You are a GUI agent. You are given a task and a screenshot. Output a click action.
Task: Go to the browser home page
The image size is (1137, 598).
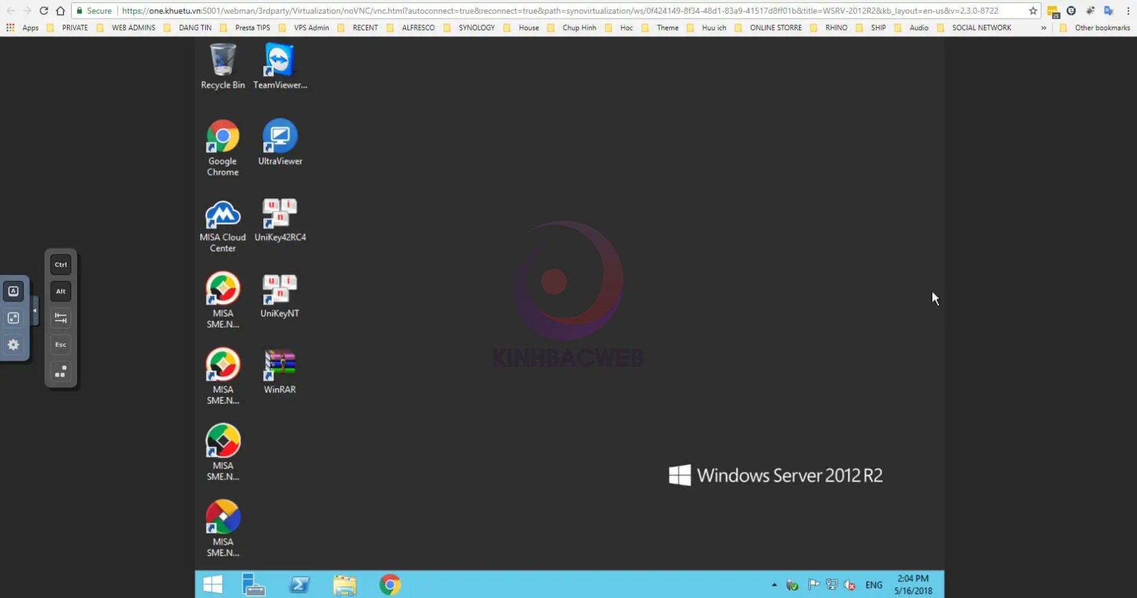[60, 11]
